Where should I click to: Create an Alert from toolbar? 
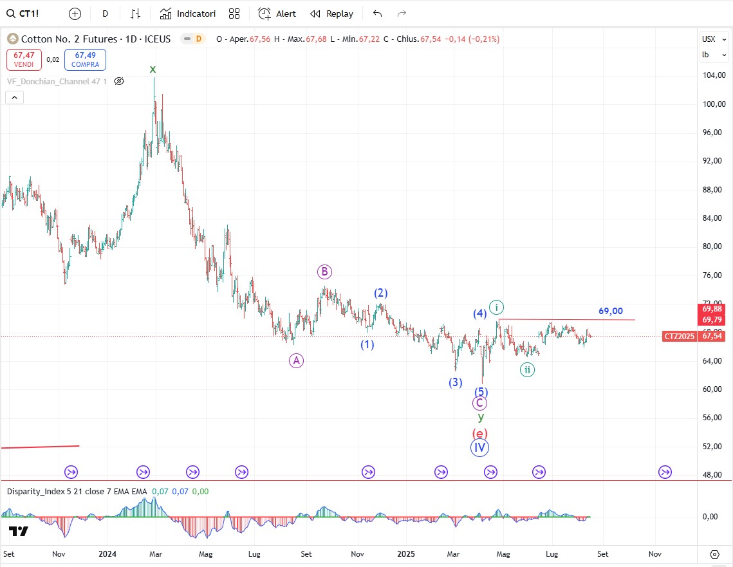click(277, 14)
